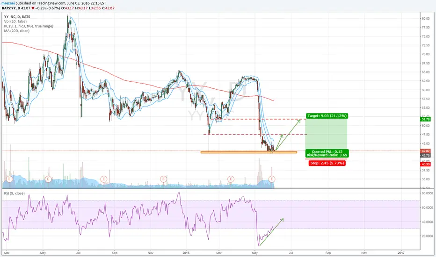436x257 pixels.
Task: Click the 'BATS:YY, D' symbol text in header
Action: pos(11,8)
